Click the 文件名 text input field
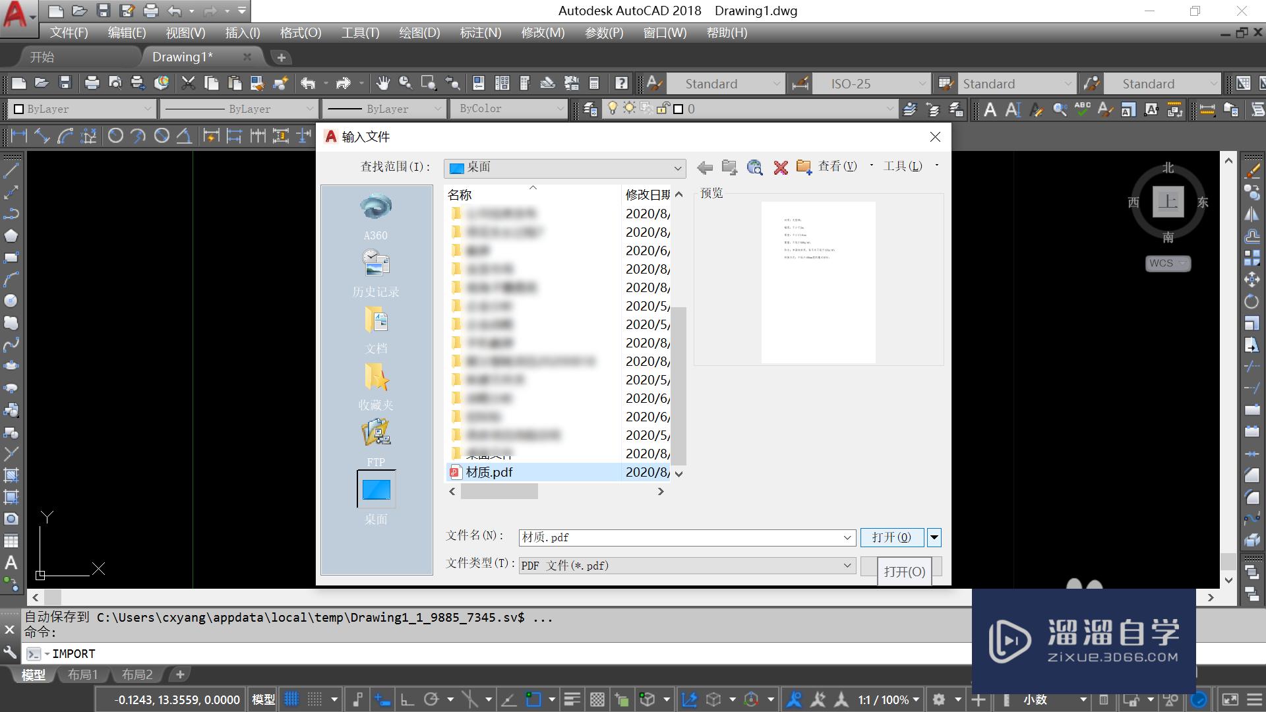 tap(679, 538)
